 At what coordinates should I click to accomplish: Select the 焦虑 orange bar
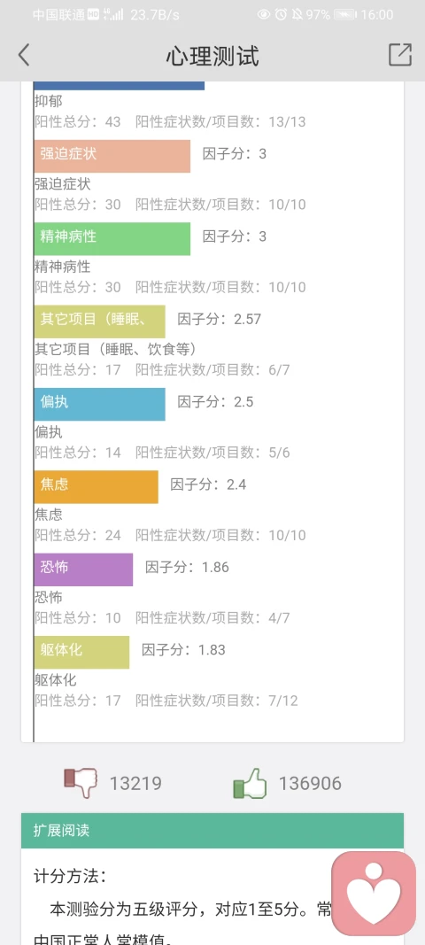(x=96, y=487)
